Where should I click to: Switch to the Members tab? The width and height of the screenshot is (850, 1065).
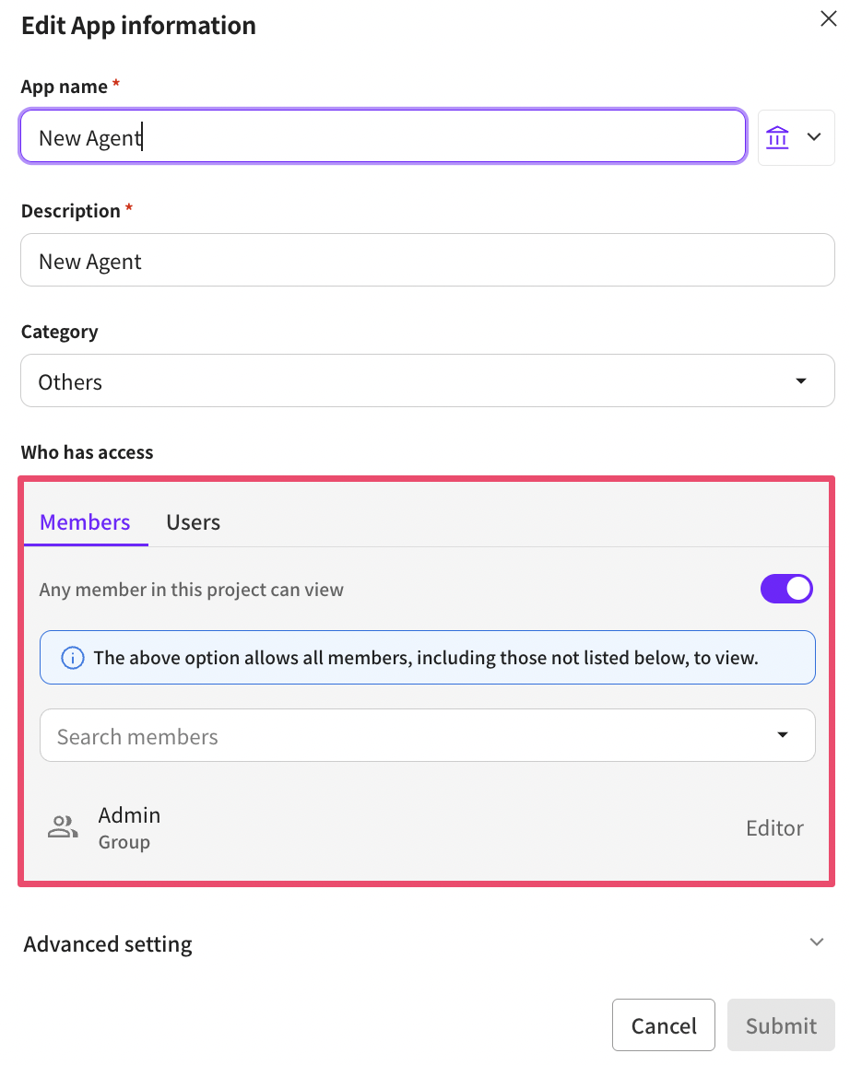(x=85, y=522)
